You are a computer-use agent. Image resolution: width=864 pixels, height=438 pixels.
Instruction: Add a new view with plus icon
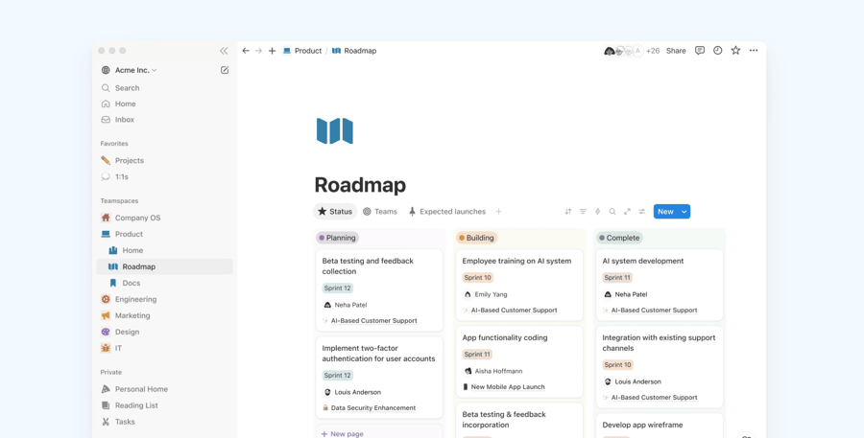[498, 211]
